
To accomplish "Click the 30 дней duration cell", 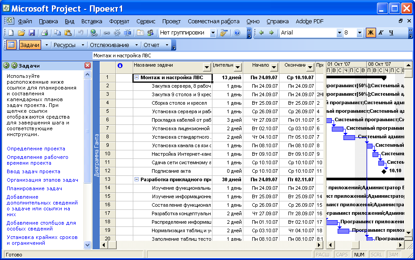I will (x=228, y=179).
